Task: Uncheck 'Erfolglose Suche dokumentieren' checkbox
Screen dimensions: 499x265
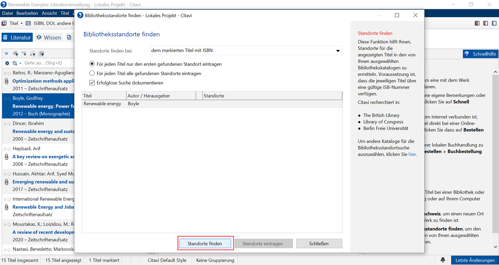Action: click(x=92, y=83)
